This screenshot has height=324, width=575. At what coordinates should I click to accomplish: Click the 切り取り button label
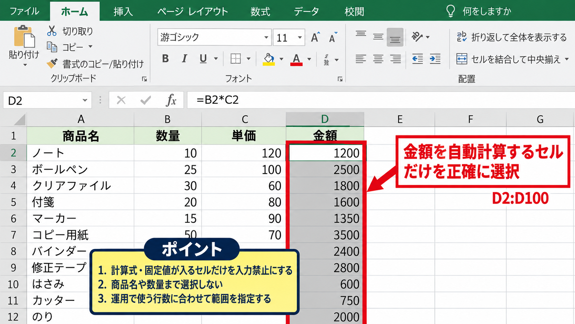pyautogui.click(x=78, y=31)
